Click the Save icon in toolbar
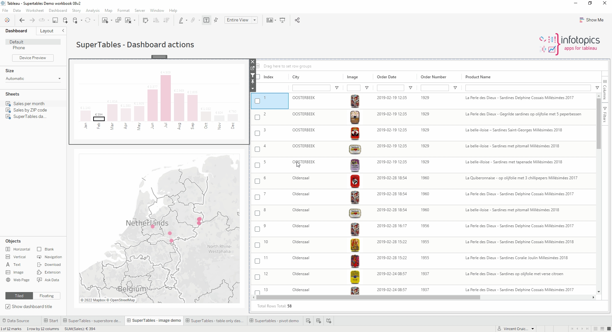This screenshot has height=332, width=612. [x=55, y=20]
